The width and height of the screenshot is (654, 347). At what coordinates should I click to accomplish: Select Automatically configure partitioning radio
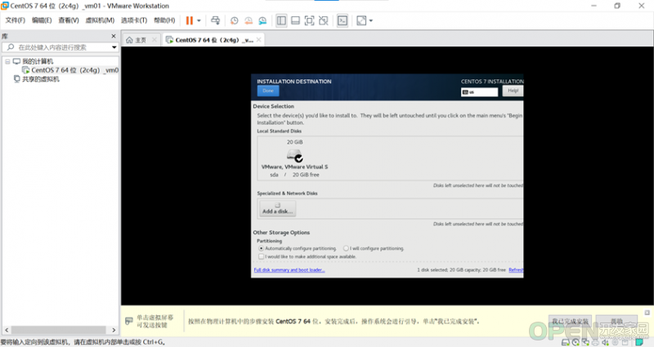(261, 248)
